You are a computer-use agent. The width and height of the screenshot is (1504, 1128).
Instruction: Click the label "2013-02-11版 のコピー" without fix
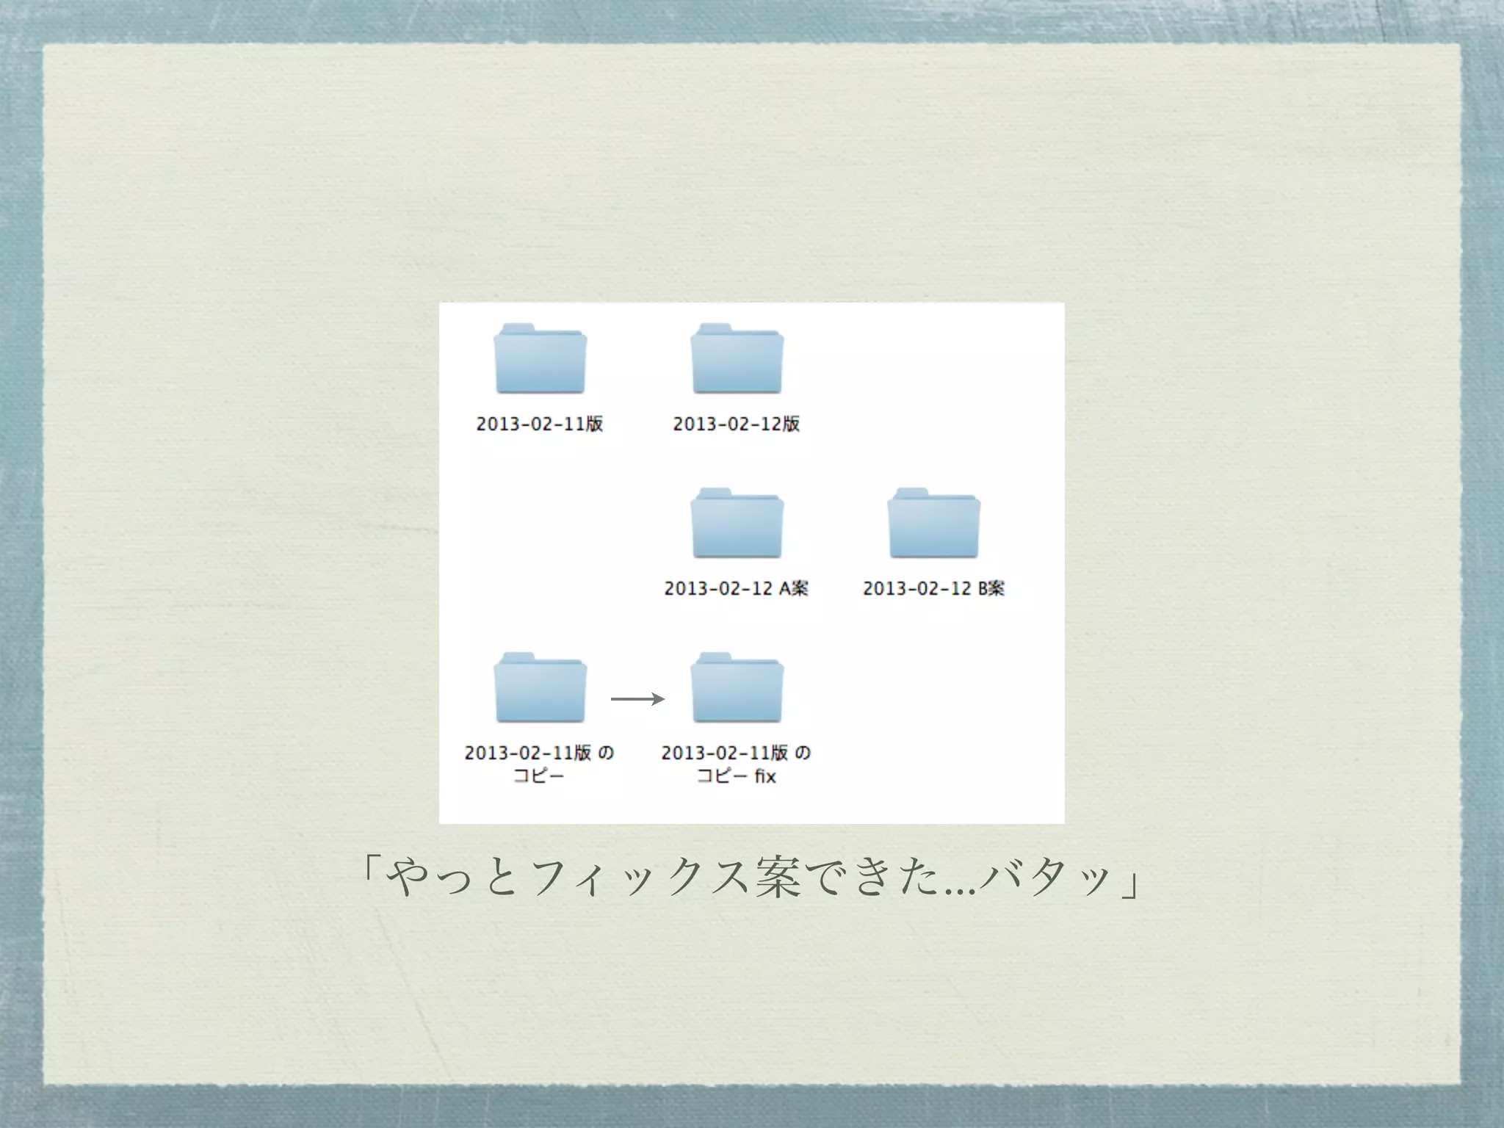point(539,764)
